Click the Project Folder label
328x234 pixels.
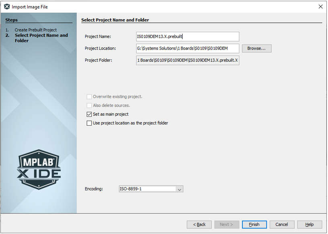click(98, 60)
